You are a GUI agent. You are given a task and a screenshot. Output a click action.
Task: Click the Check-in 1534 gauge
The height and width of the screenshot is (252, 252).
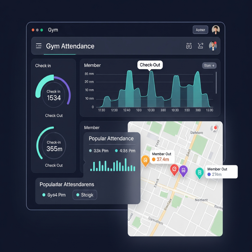[x=53, y=91]
